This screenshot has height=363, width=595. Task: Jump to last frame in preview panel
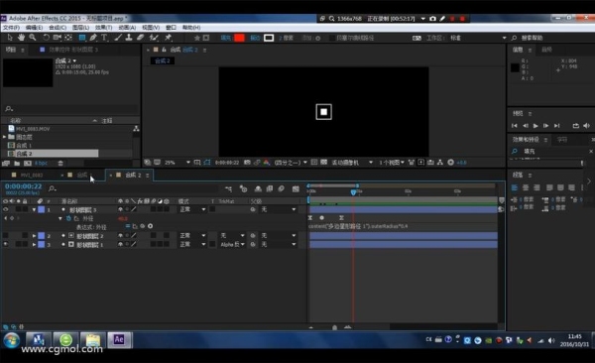(x=556, y=126)
